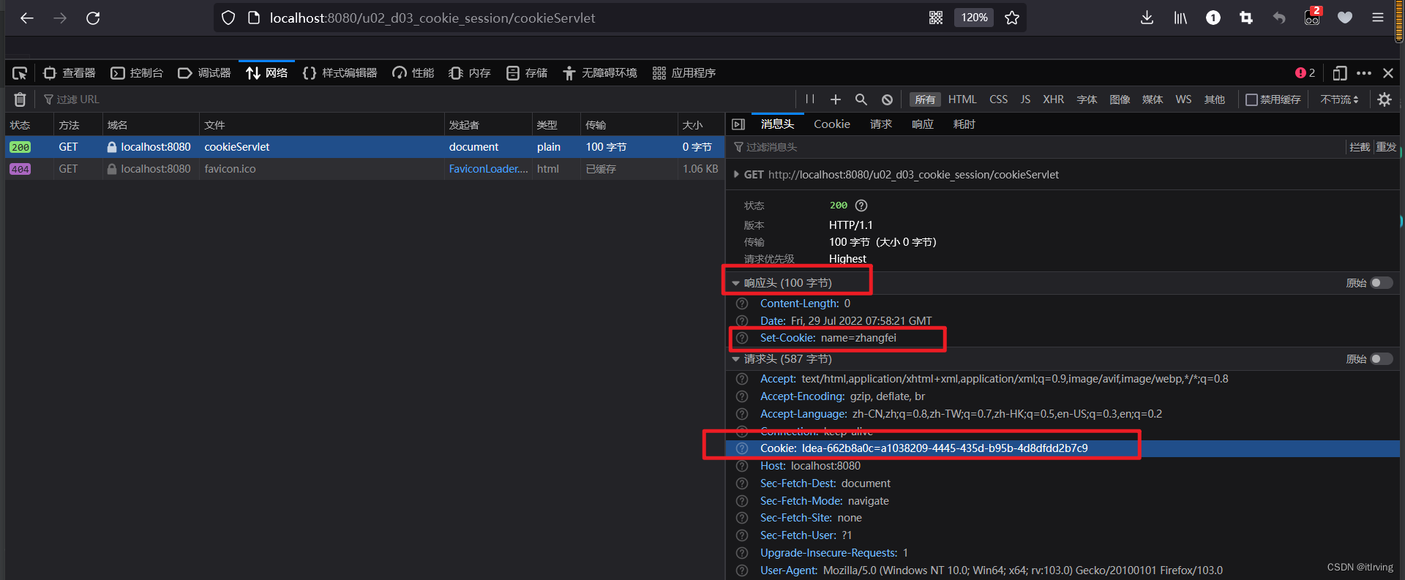Pause network recording with the pause icon
This screenshot has width=1405, height=580.
coord(810,99)
